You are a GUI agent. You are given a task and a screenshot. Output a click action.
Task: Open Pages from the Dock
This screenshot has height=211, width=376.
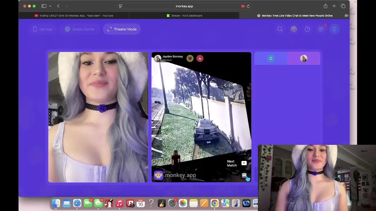coord(204,203)
